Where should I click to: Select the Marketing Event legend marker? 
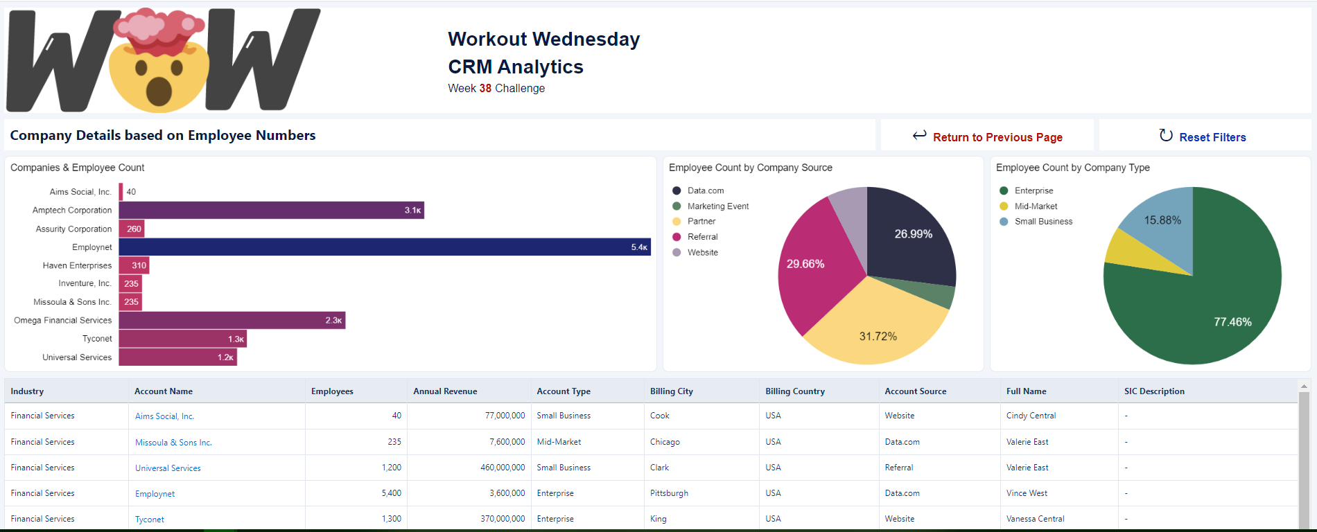click(677, 206)
